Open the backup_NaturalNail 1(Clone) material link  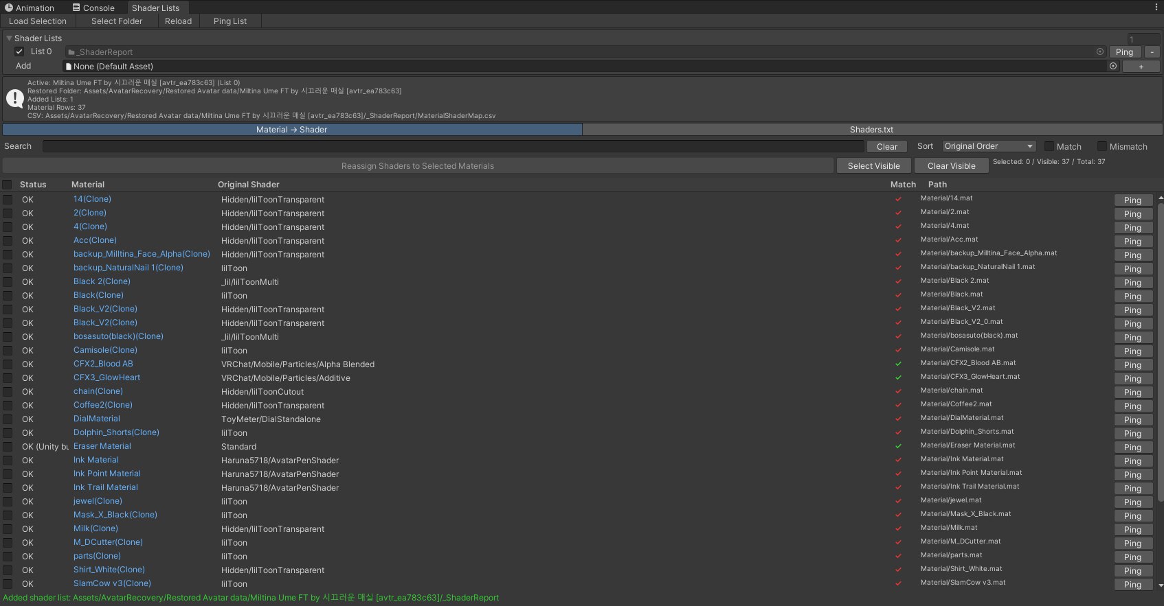(x=128, y=268)
